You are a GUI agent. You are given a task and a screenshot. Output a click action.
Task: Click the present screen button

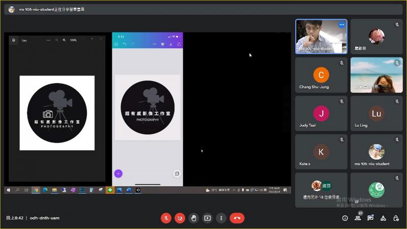pos(207,218)
